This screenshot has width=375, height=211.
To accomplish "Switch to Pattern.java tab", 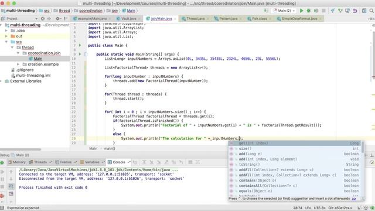I will click(x=229, y=18).
